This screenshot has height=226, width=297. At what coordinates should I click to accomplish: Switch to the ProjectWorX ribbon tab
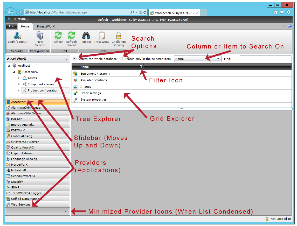46,26
